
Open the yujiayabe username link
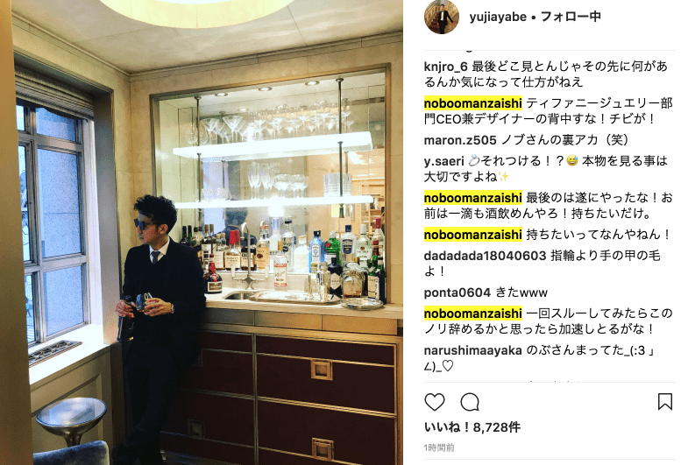(x=498, y=17)
